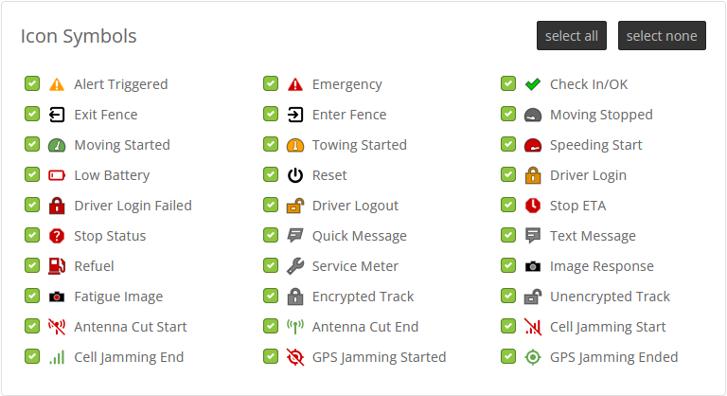727x396 pixels.
Task: Click the red Stop ETA clock icon
Action: coord(532,206)
